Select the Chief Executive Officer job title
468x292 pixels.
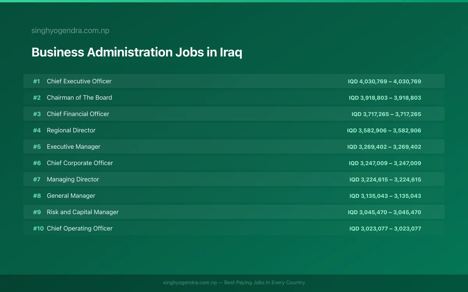click(79, 81)
